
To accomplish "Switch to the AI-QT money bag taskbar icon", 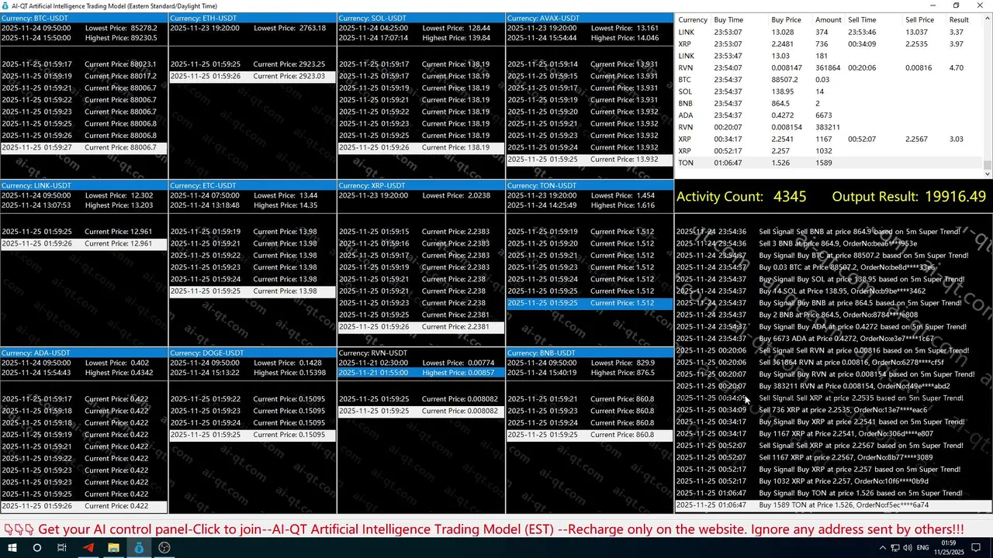I will 139,547.
